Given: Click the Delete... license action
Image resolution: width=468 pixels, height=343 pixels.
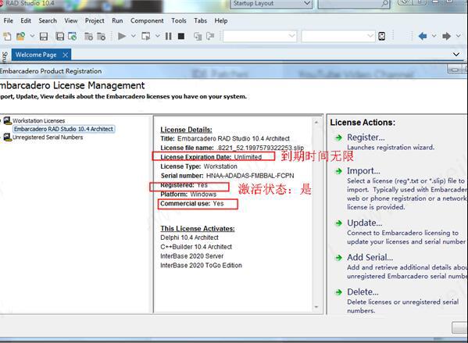Looking at the screenshot, I should coord(363,291).
